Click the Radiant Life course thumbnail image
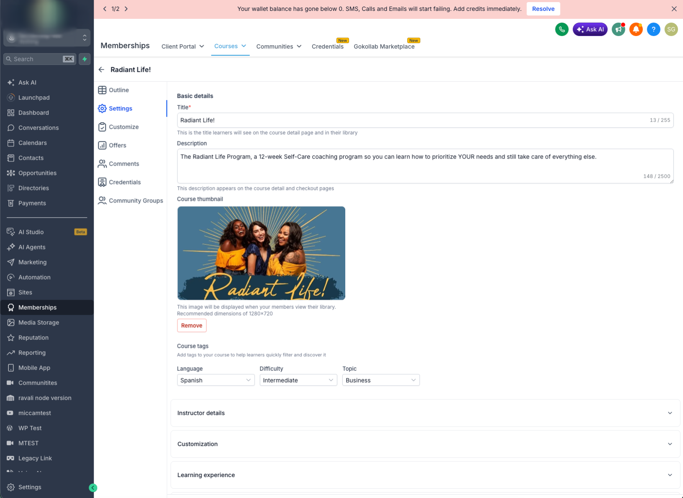Screen dimensions: 683x498 pyautogui.click(x=261, y=253)
